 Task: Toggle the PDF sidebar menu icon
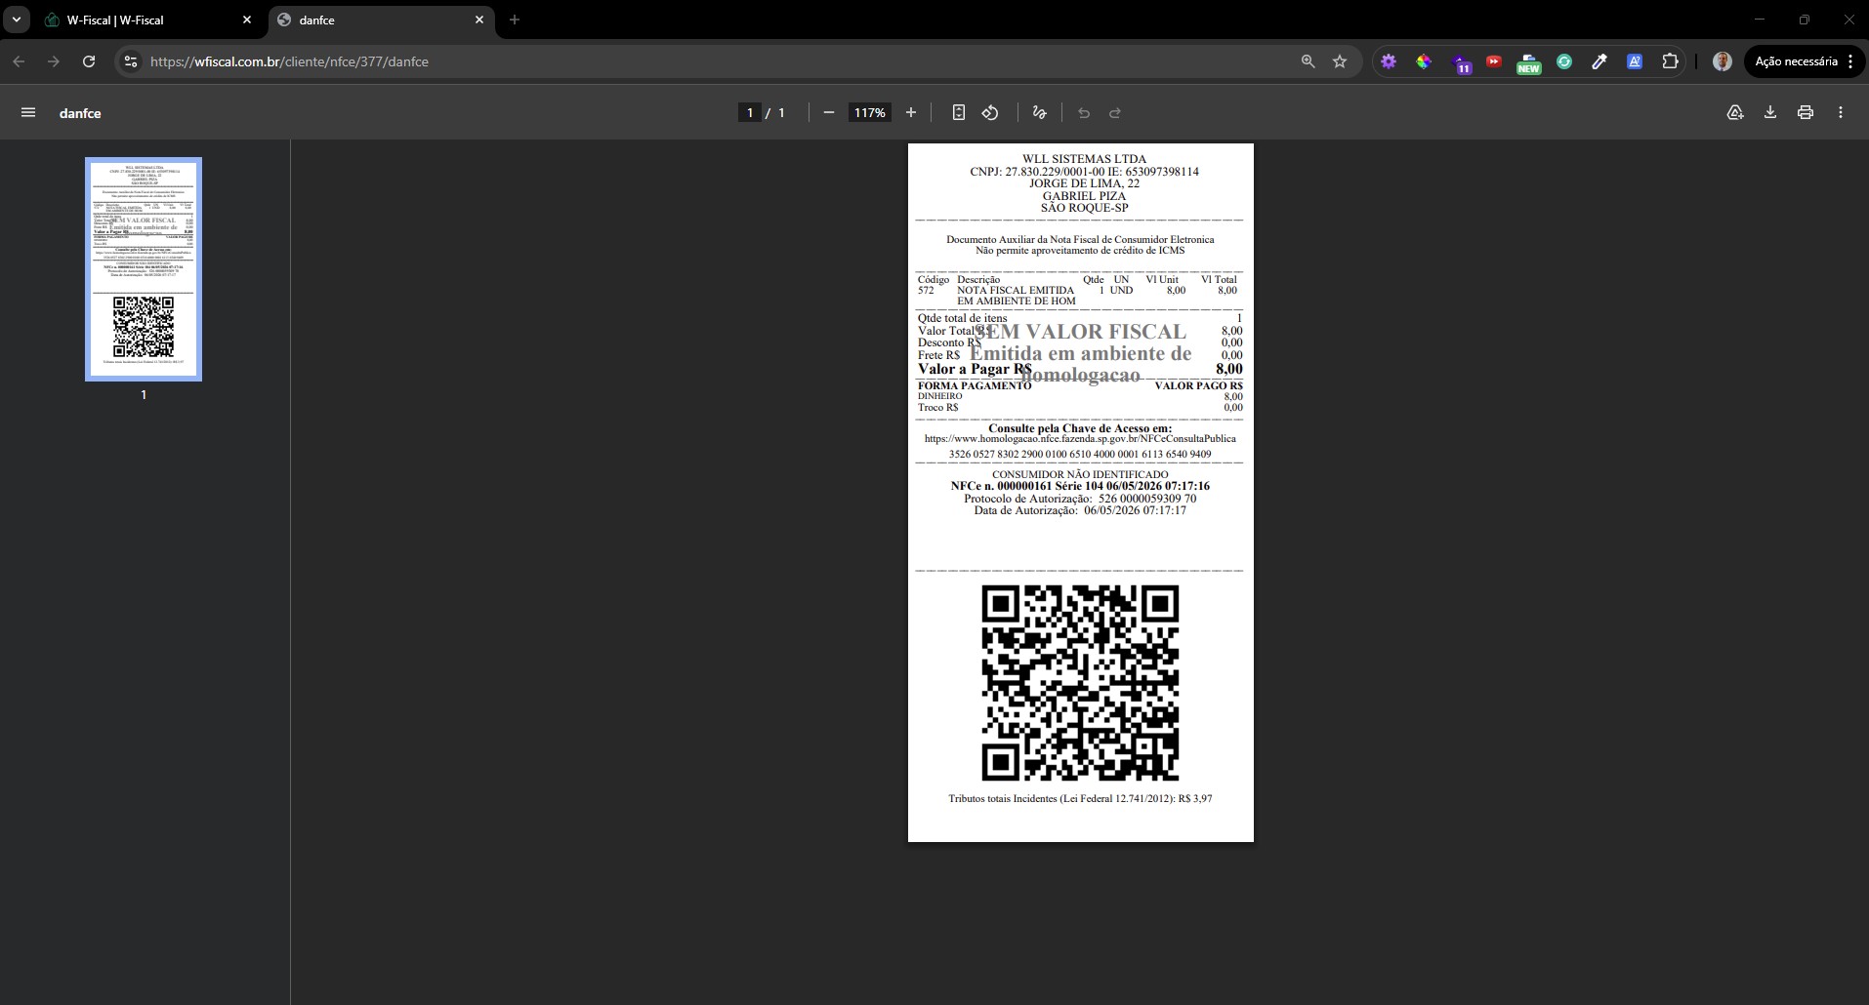point(28,113)
